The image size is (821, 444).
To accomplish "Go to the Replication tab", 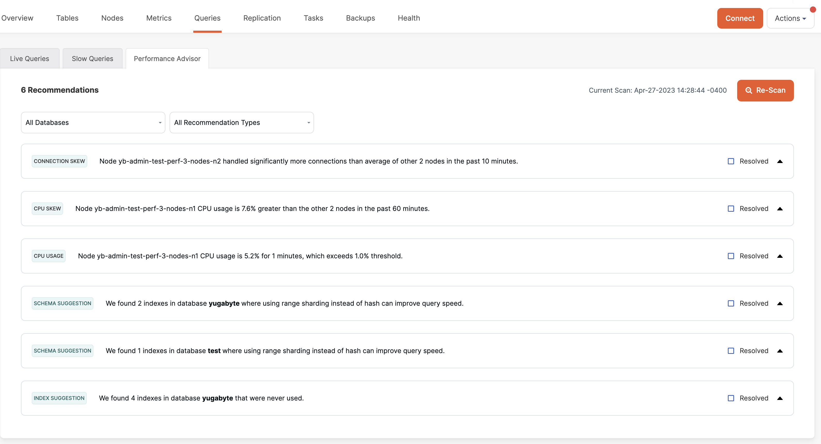I will click(262, 18).
